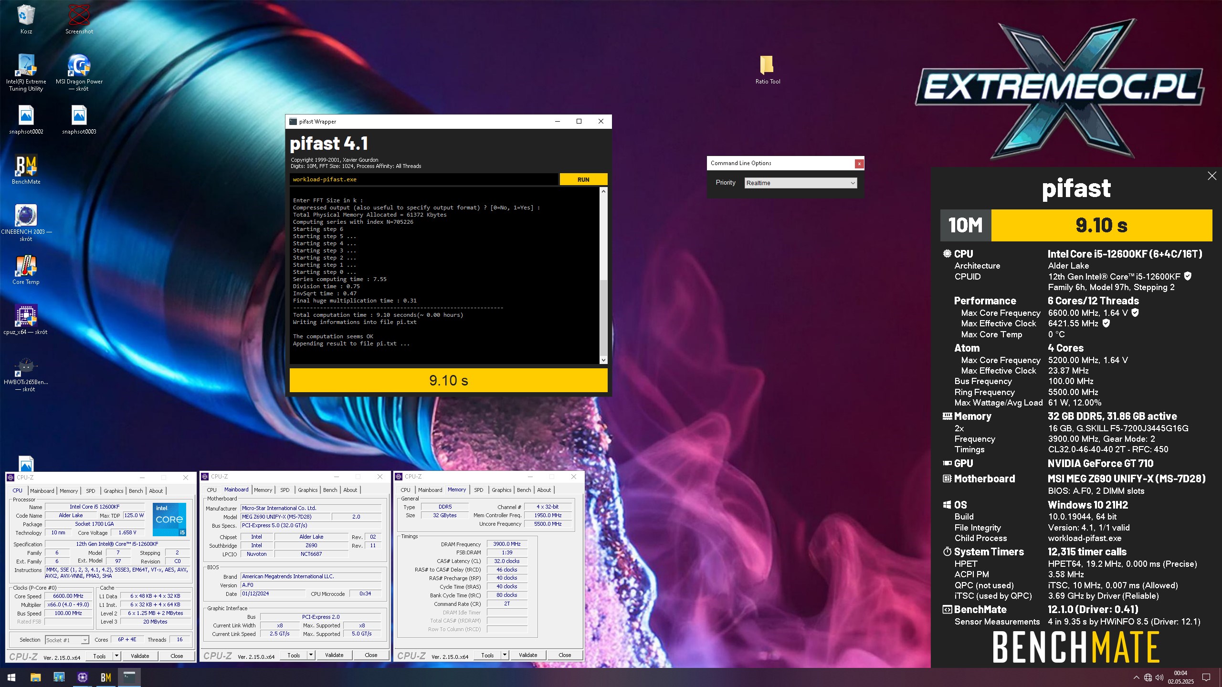
Task: Click Validate in CPU-Z Memory window
Action: [x=528, y=655]
